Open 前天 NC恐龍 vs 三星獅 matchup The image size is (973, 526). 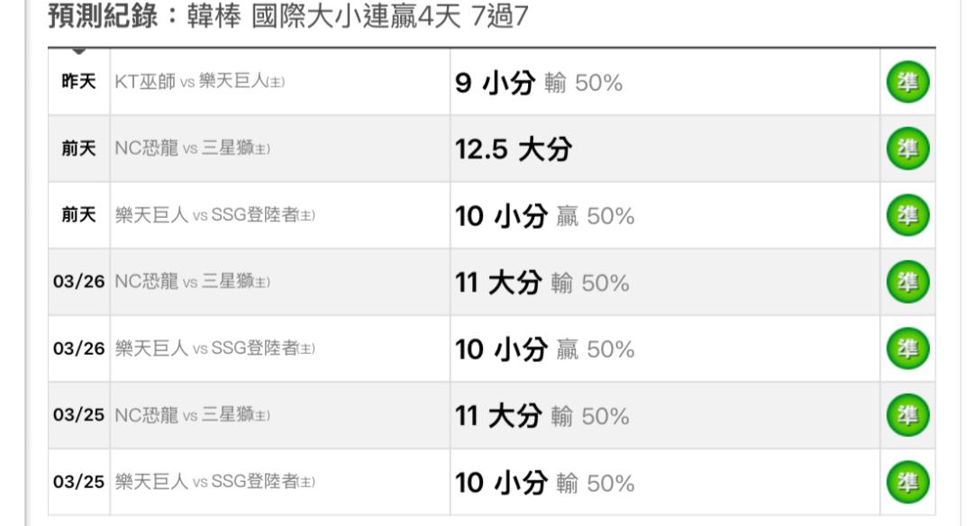click(x=193, y=149)
